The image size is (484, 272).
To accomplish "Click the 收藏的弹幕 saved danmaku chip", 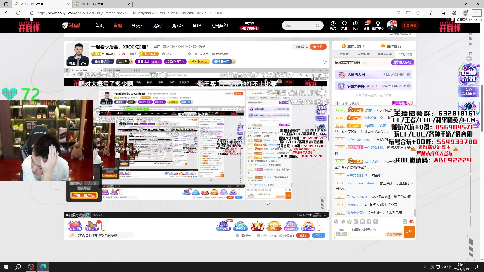I will [394, 234].
